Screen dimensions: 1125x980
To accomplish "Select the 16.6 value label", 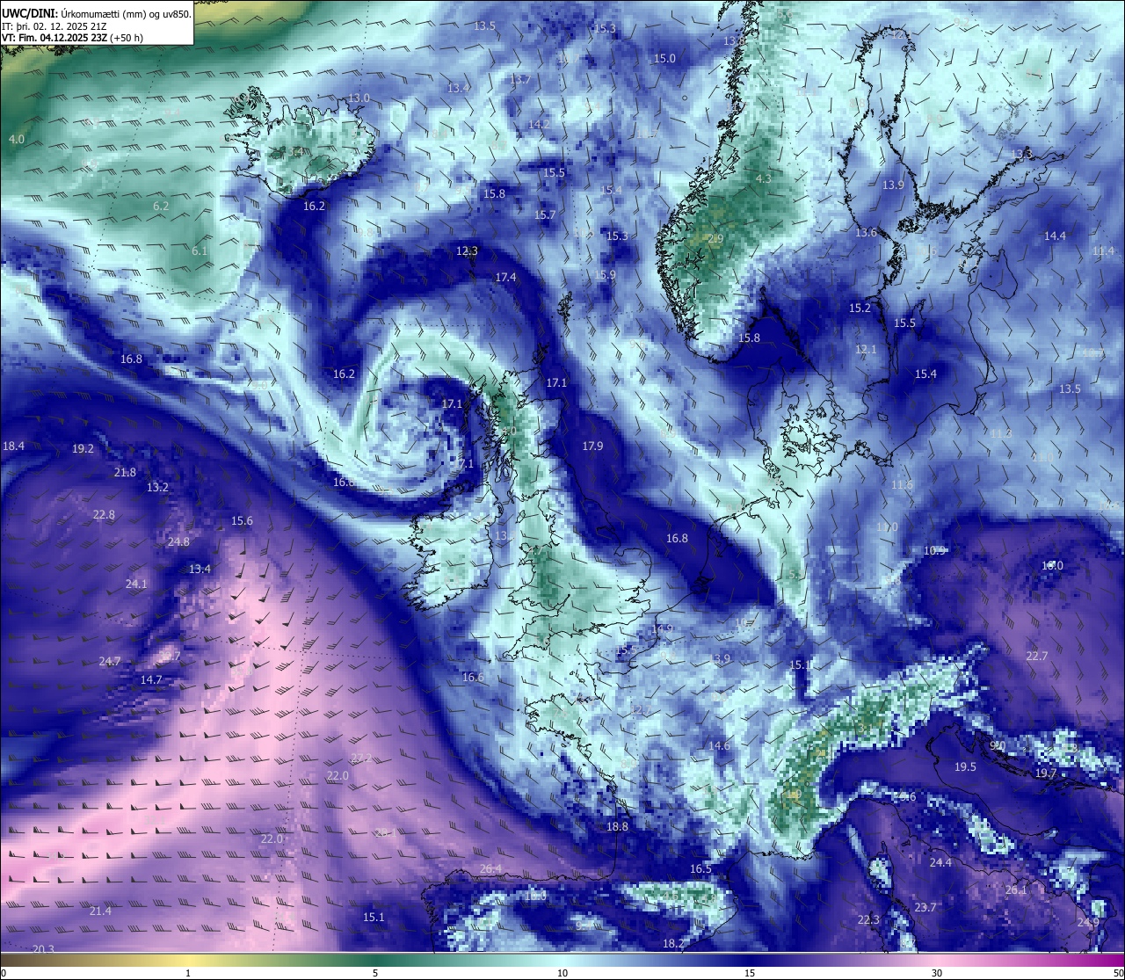I will point(473,678).
